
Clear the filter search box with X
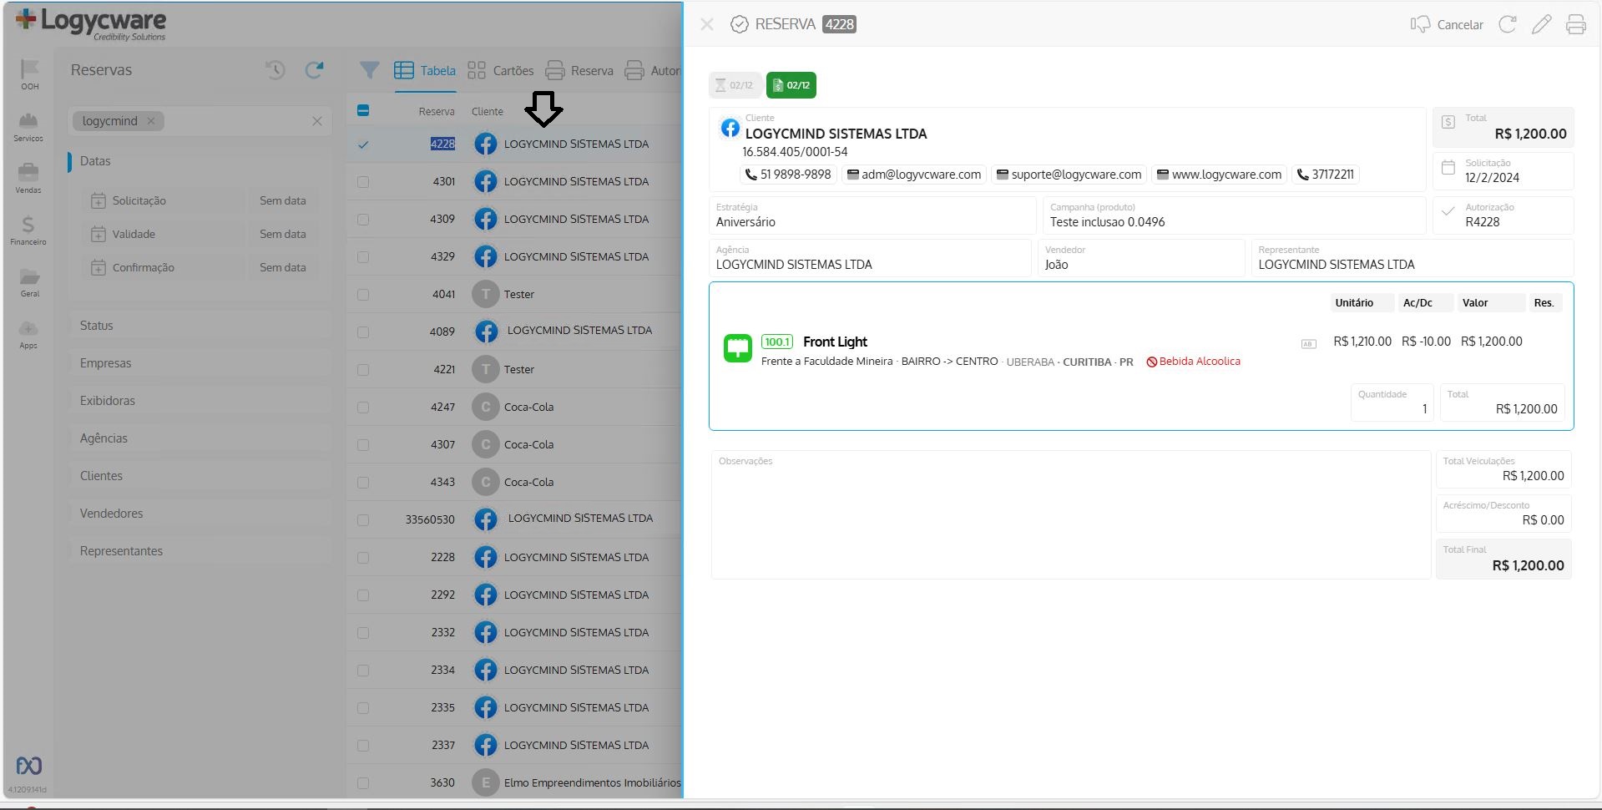(317, 121)
